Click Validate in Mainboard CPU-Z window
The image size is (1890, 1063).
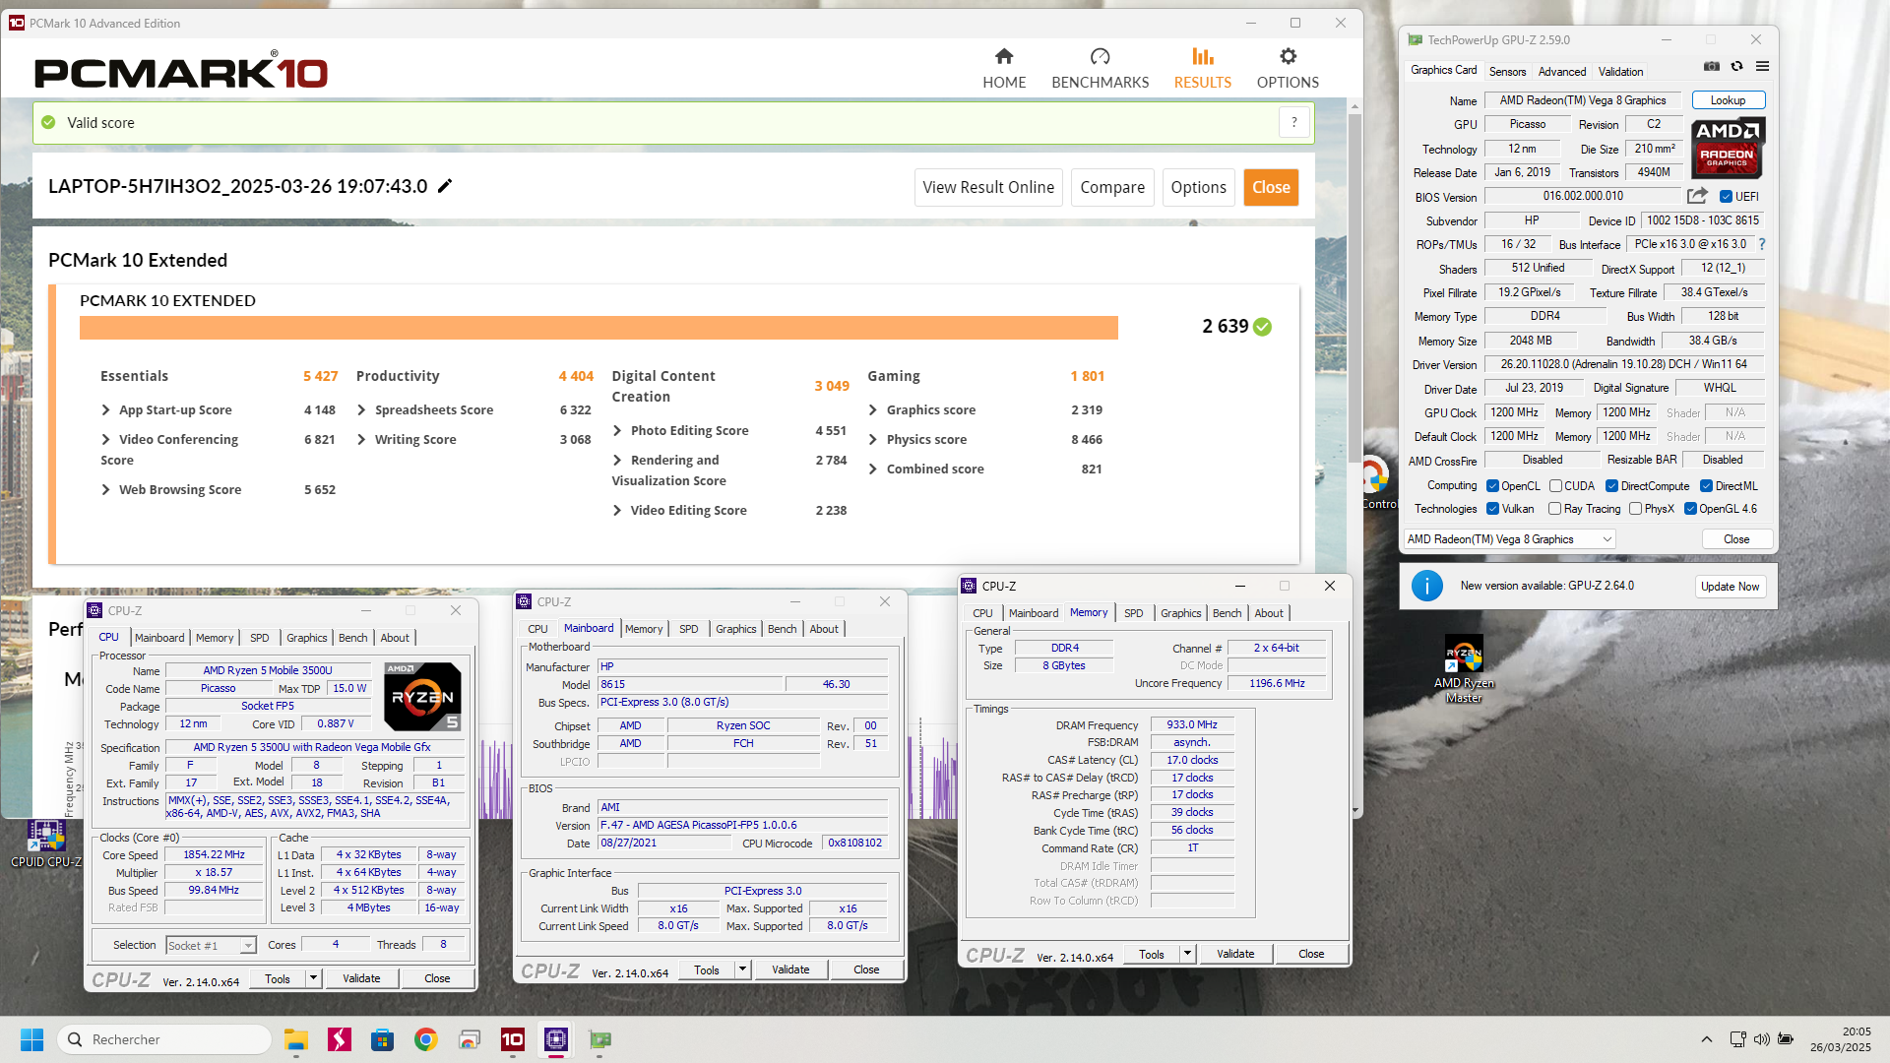click(790, 969)
